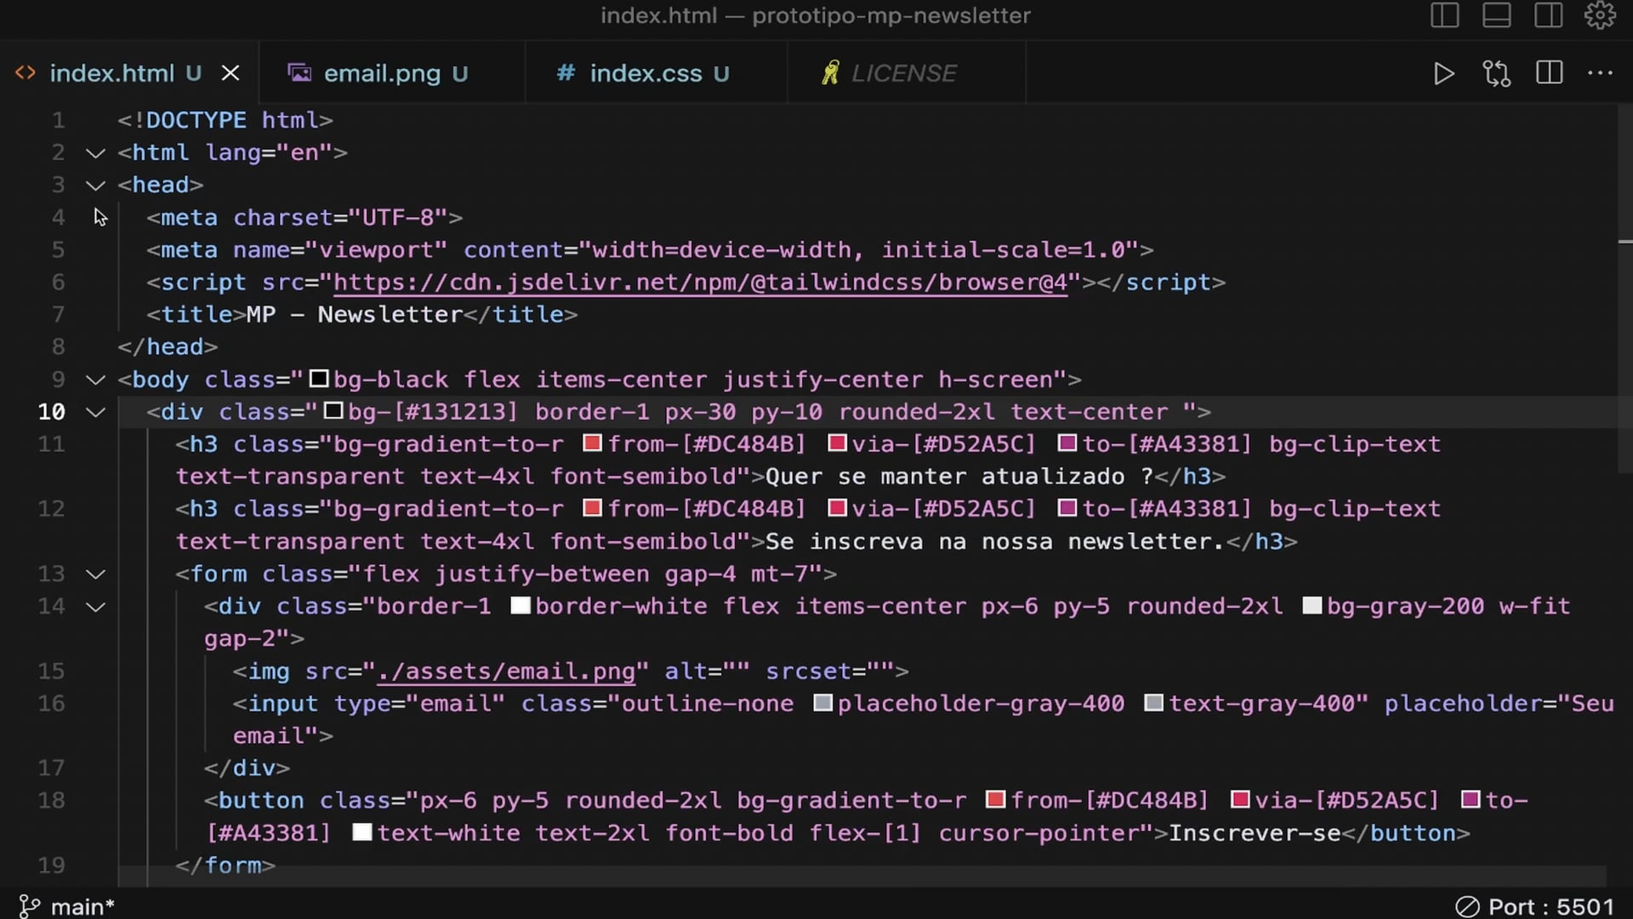Open text-gray-400 color swatch on line 16
The image size is (1633, 919).
click(x=1153, y=703)
